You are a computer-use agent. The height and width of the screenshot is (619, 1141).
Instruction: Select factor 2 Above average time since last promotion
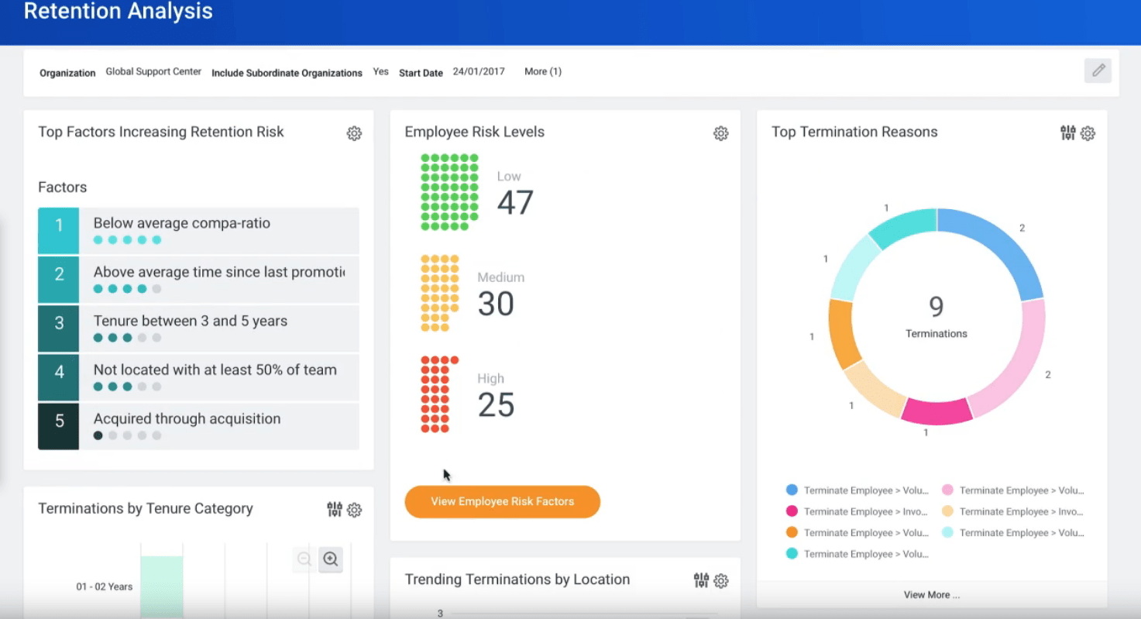(198, 280)
